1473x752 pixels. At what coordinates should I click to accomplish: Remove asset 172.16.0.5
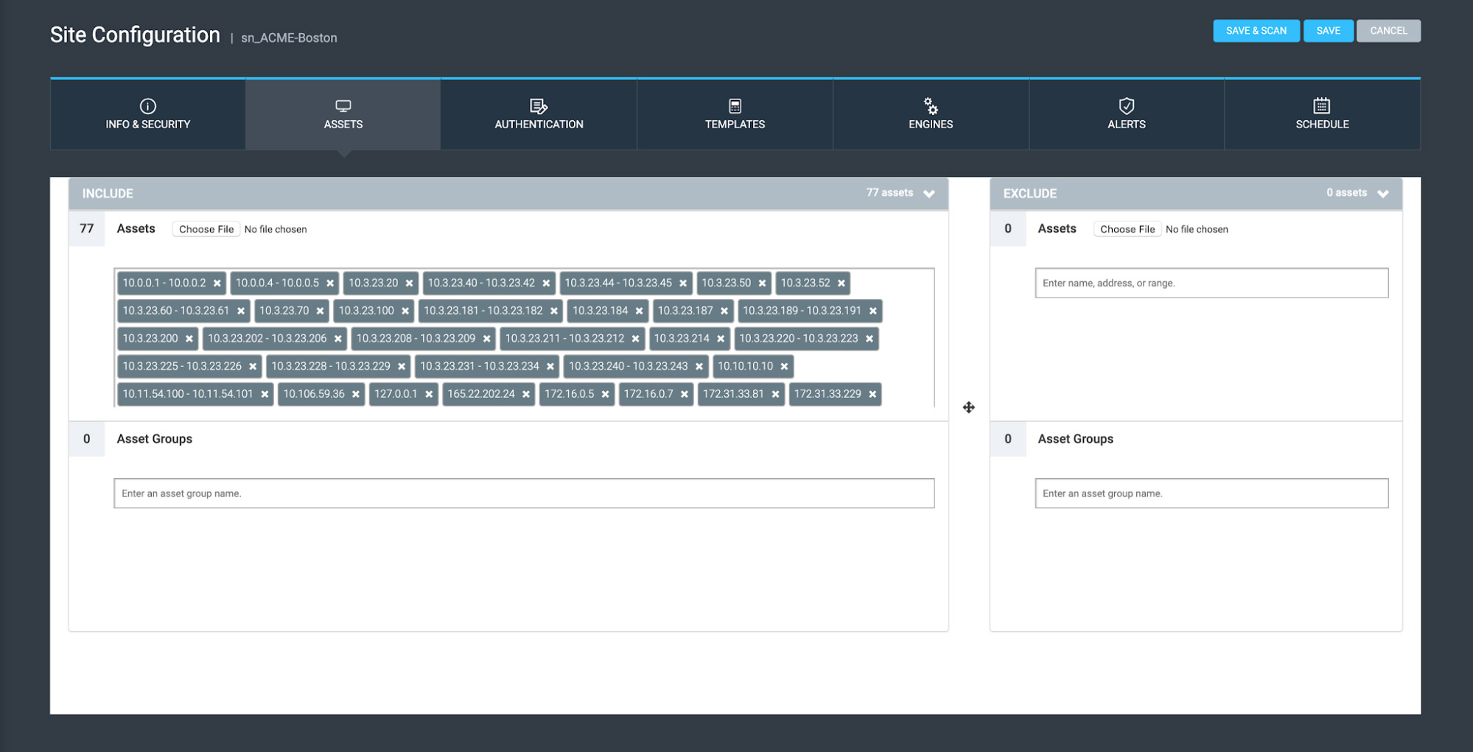[x=605, y=395]
